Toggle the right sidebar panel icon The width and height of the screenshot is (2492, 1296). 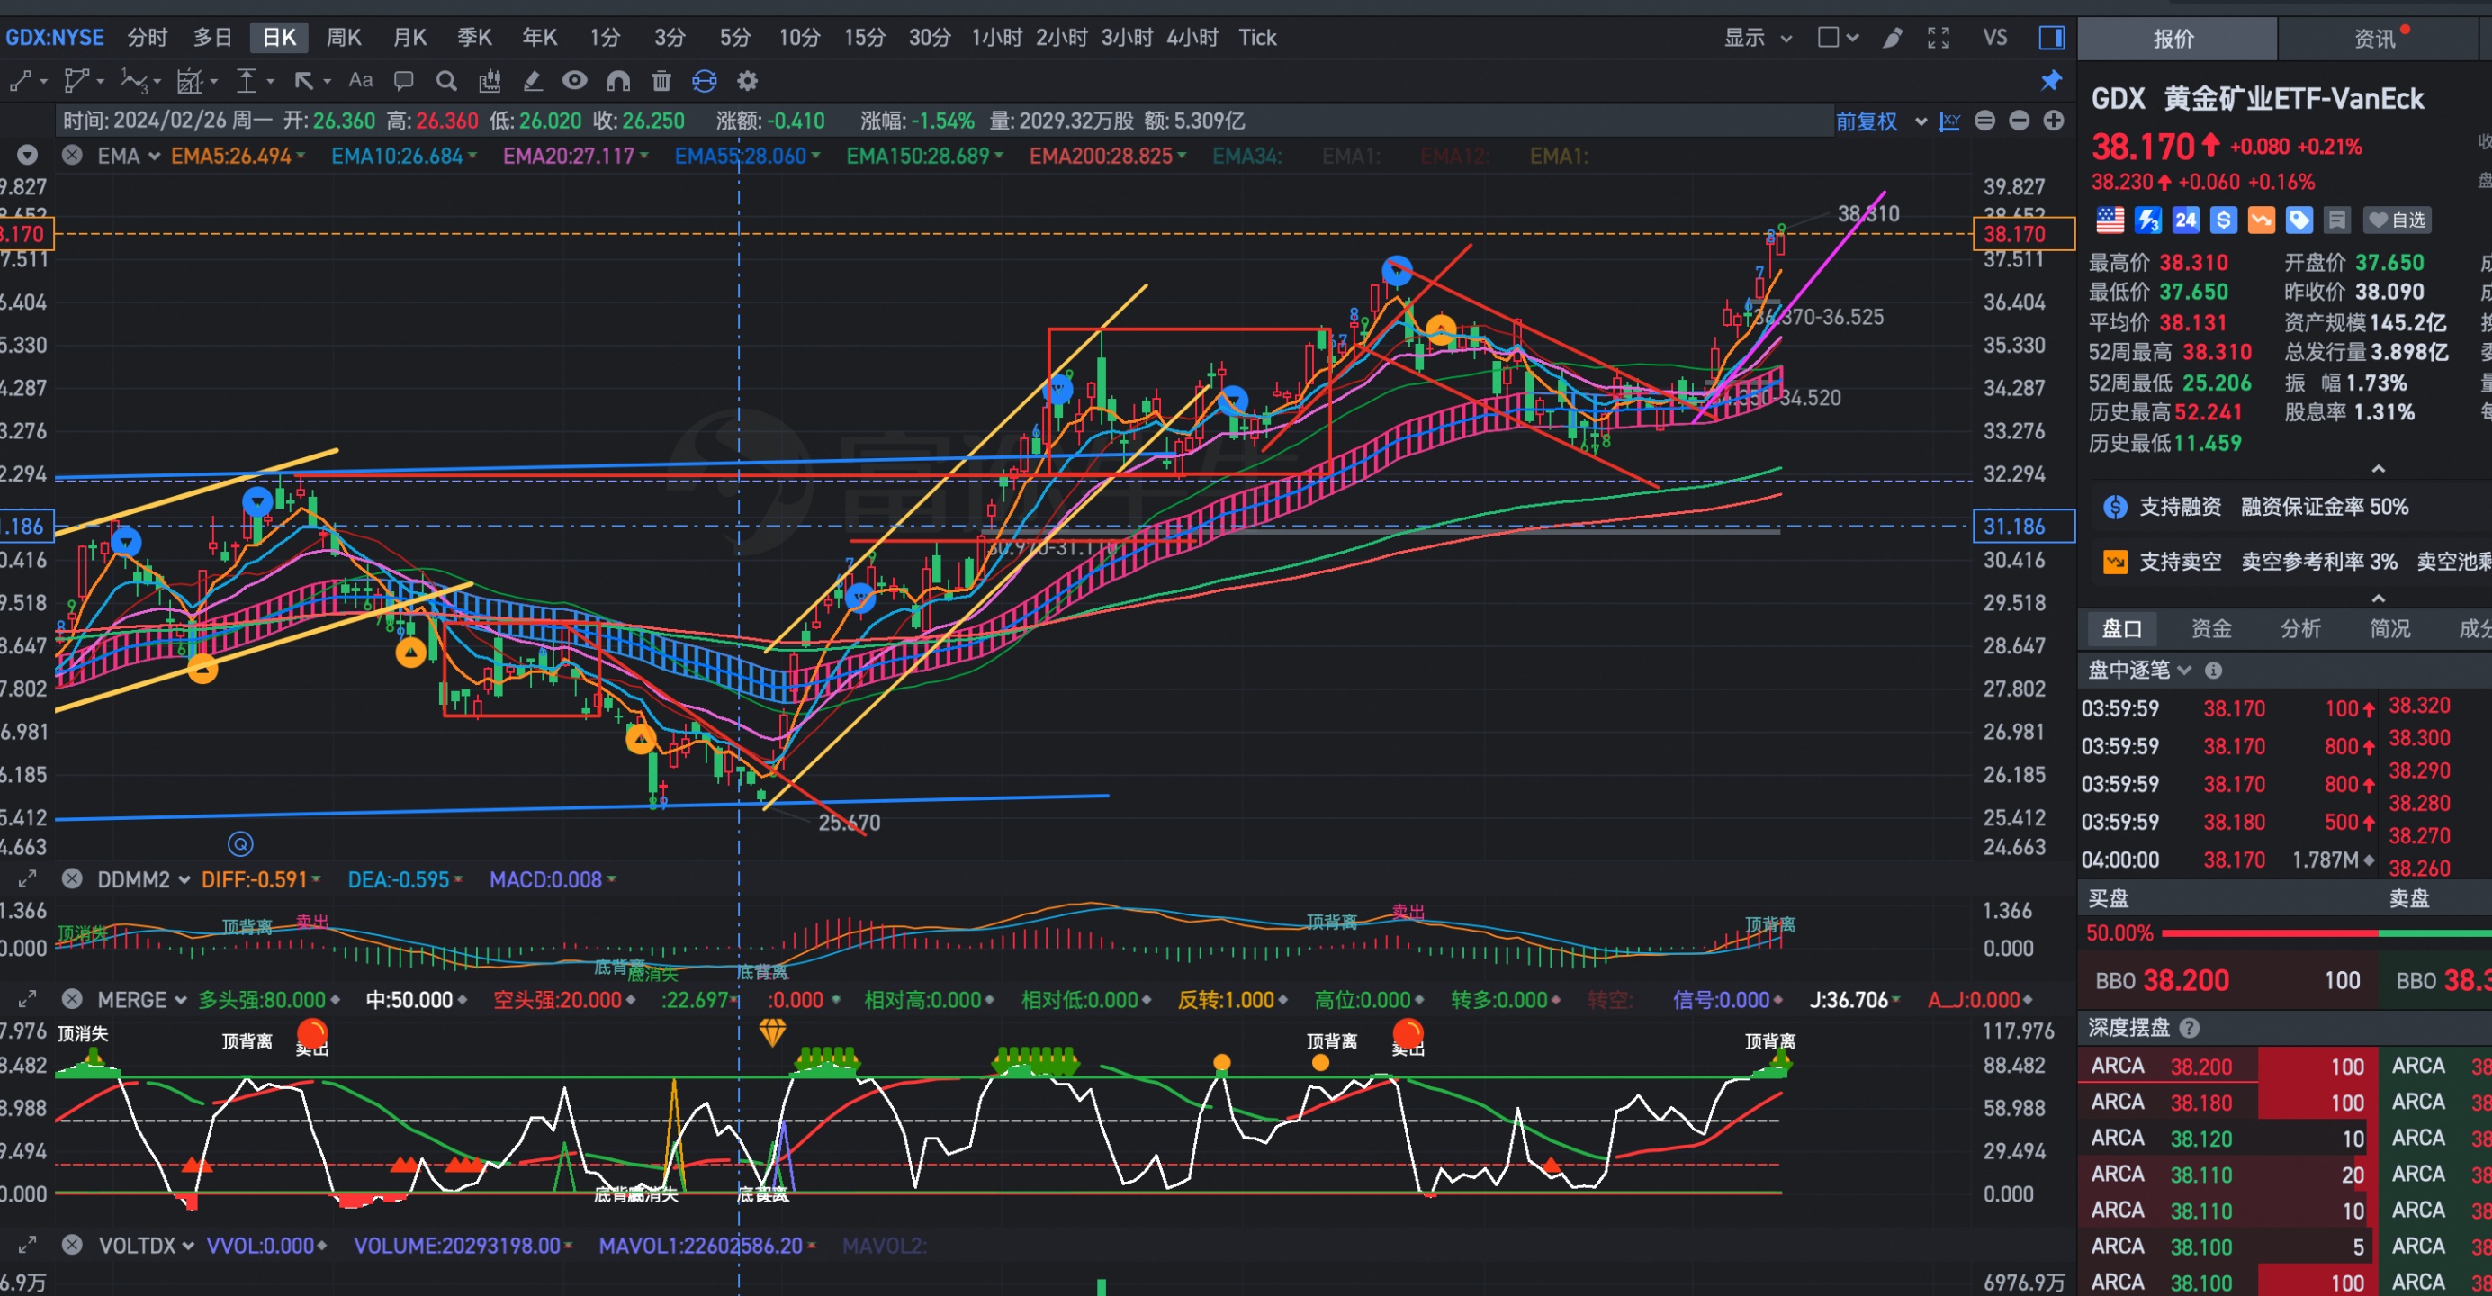2052,38
